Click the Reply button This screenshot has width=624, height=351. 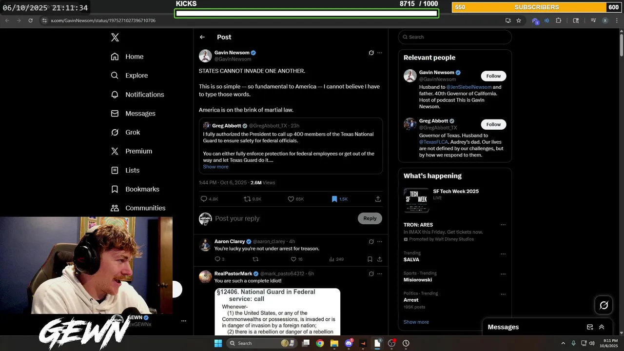tap(370, 218)
